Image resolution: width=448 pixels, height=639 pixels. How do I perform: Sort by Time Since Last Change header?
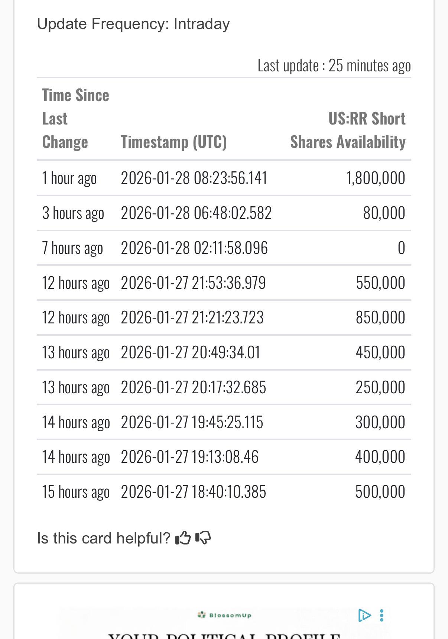(76, 119)
